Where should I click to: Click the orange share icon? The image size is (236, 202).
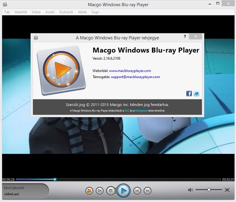tap(89, 191)
